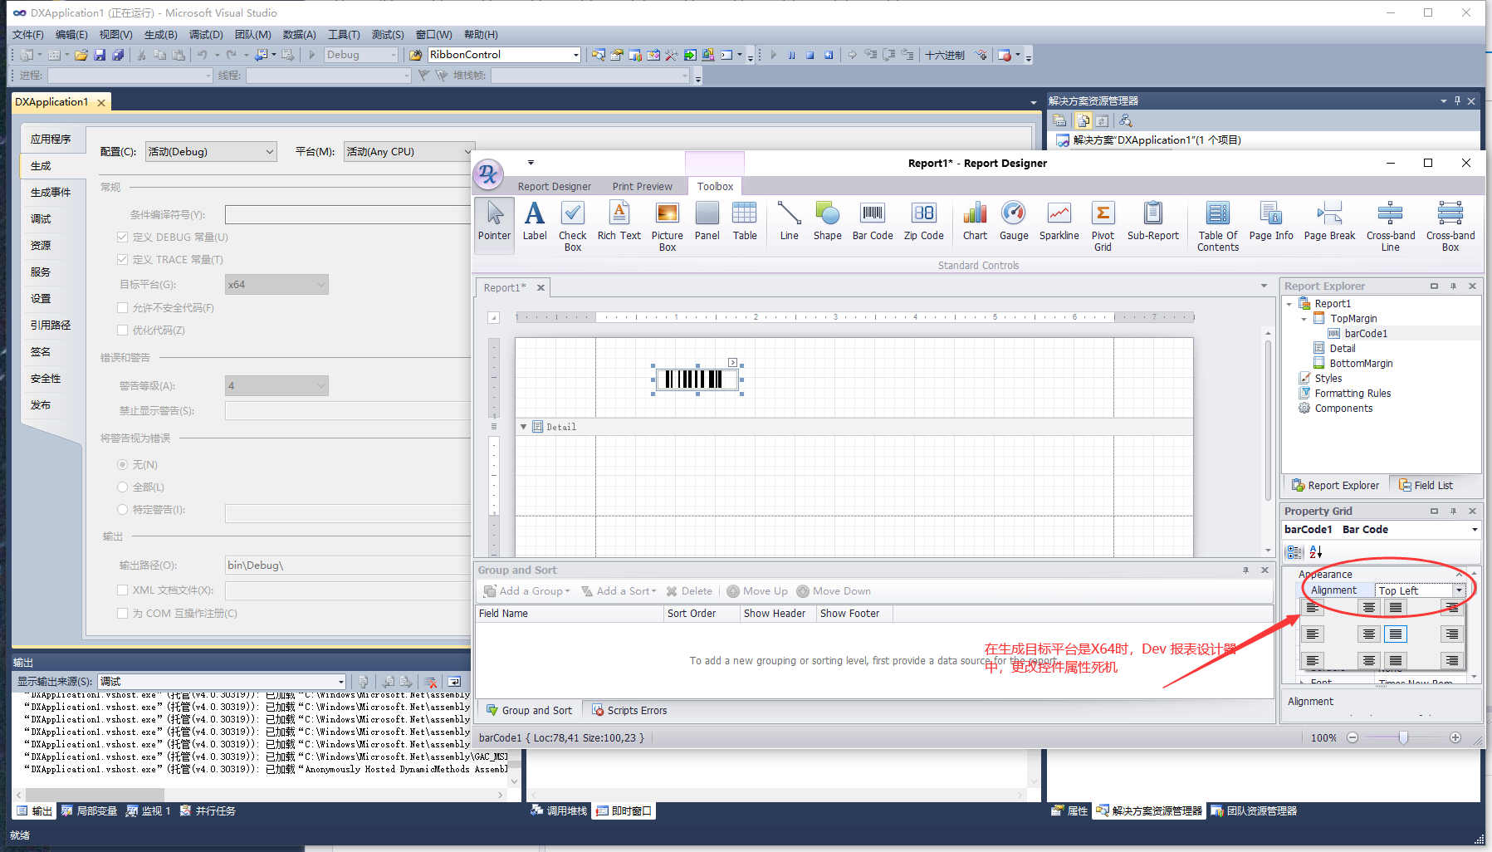Select the Picture Box control
Viewport: 1492px width, 852px height.
click(668, 226)
